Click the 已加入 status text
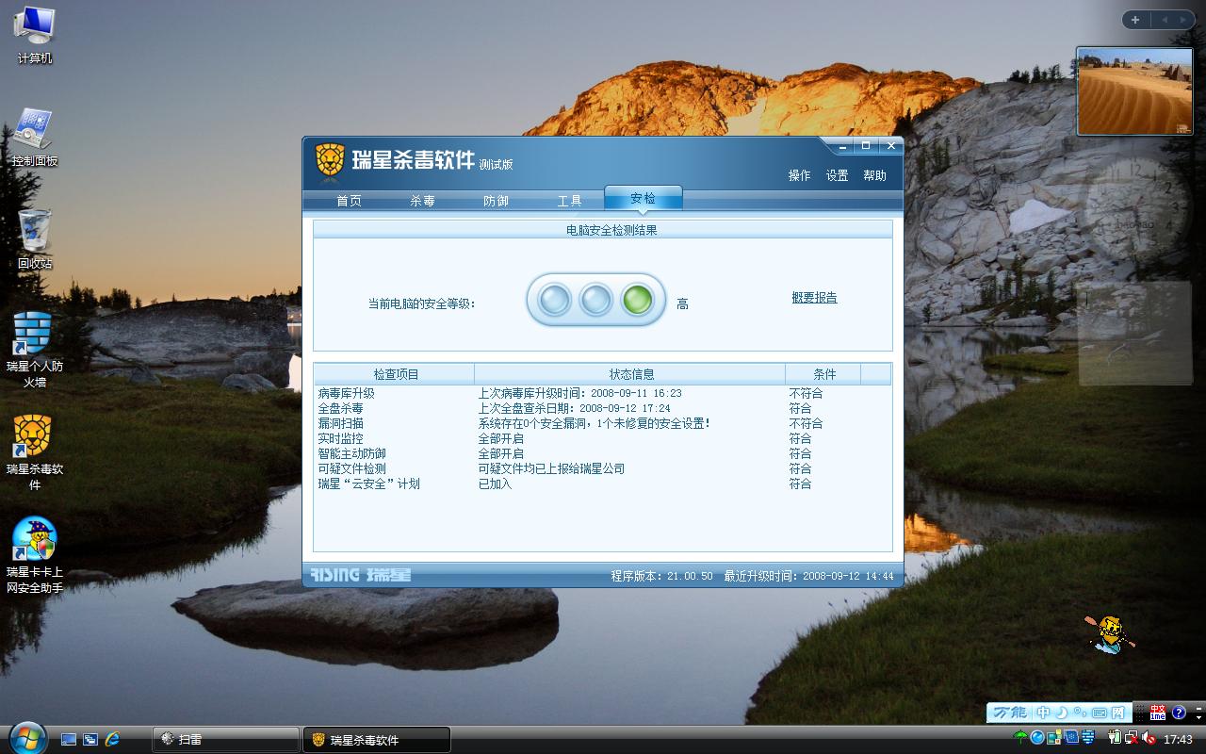The height and width of the screenshot is (754, 1206). pyautogui.click(x=495, y=484)
